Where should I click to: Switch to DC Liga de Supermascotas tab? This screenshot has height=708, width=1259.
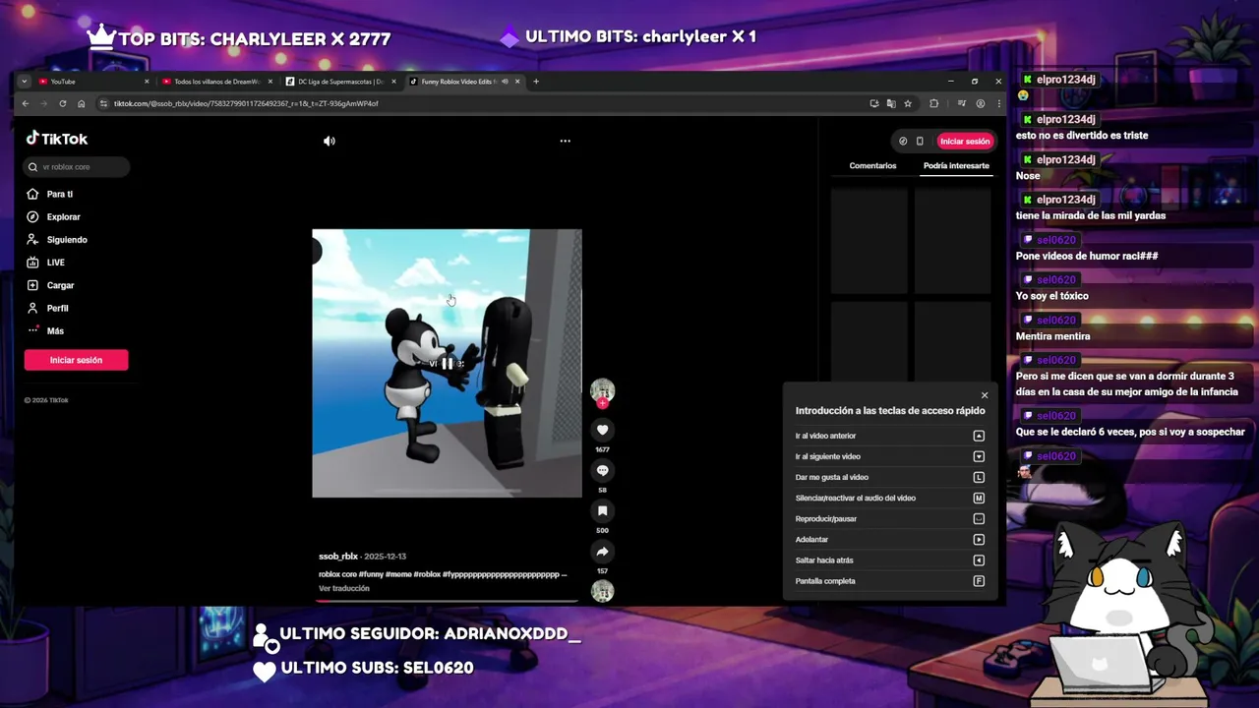coord(340,82)
